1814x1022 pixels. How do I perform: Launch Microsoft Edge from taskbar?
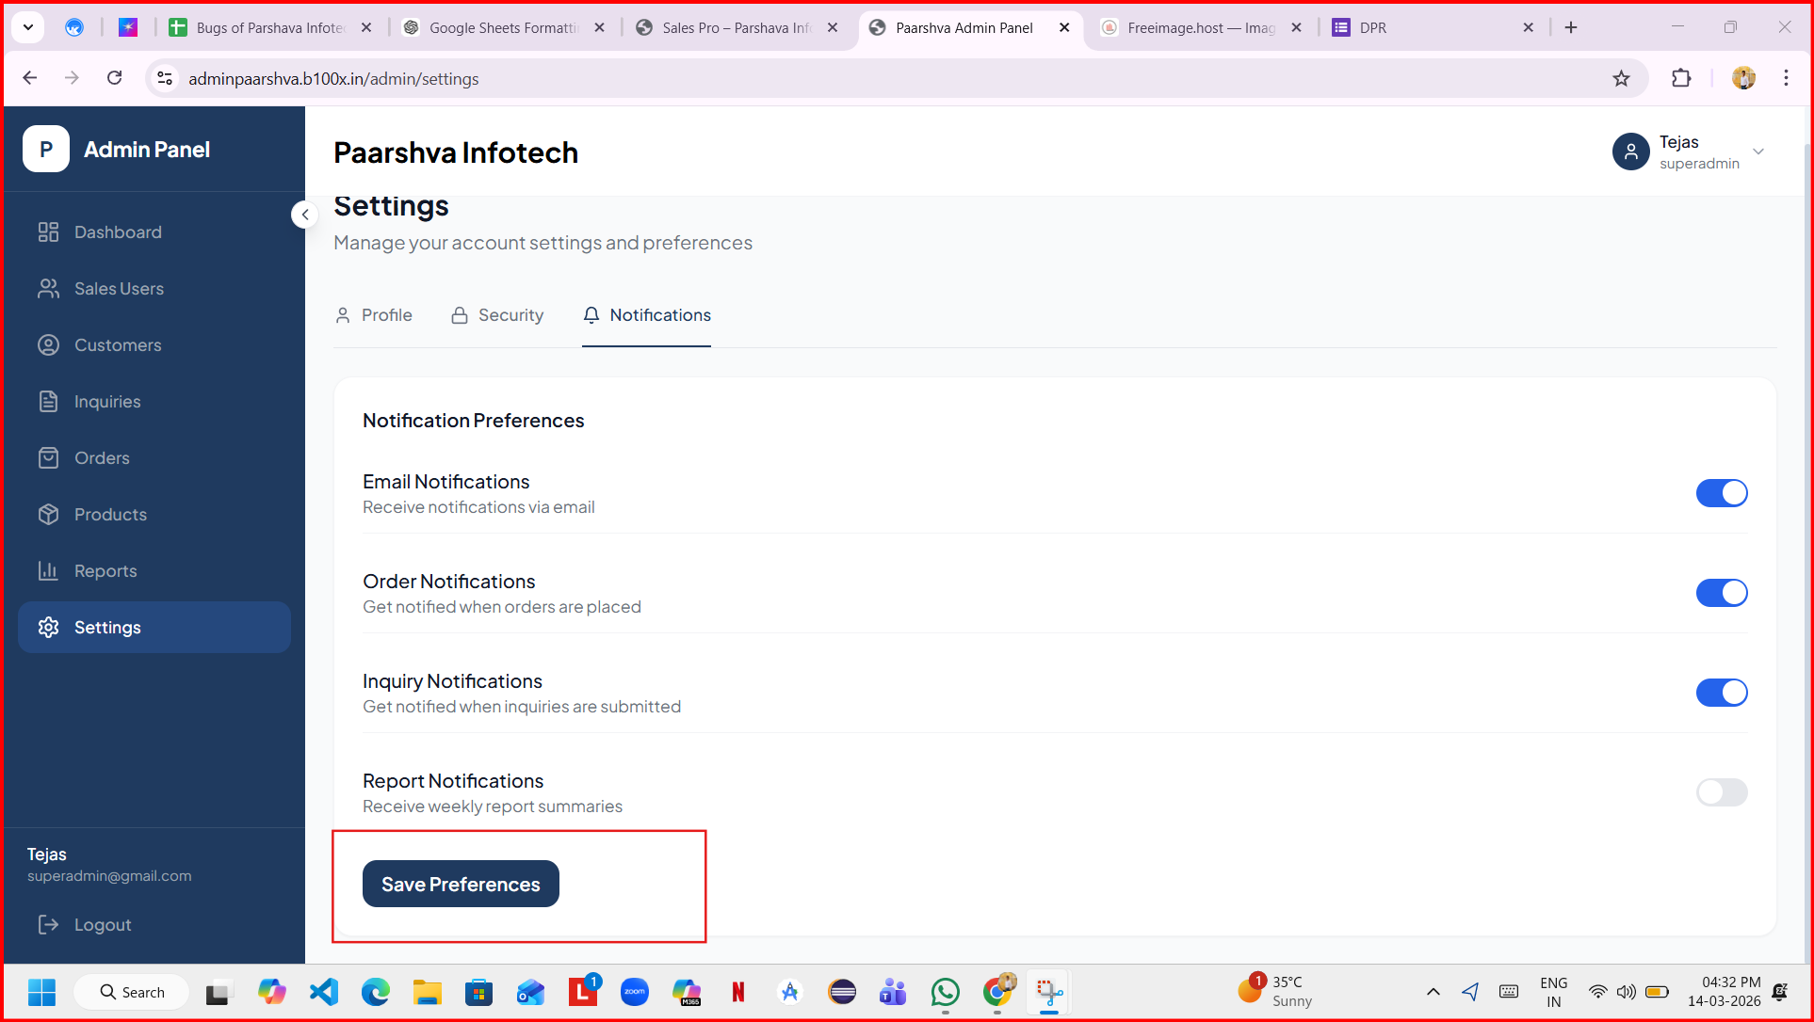tap(376, 992)
